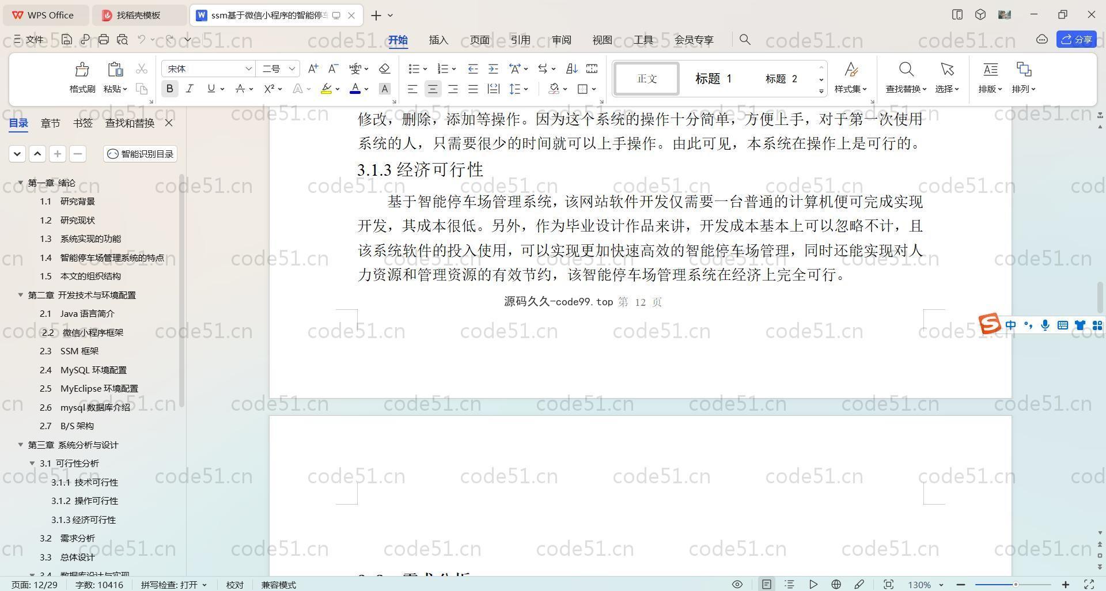Open the 插入 ribbon tab
Image resolution: width=1106 pixels, height=591 pixels.
(x=438, y=40)
